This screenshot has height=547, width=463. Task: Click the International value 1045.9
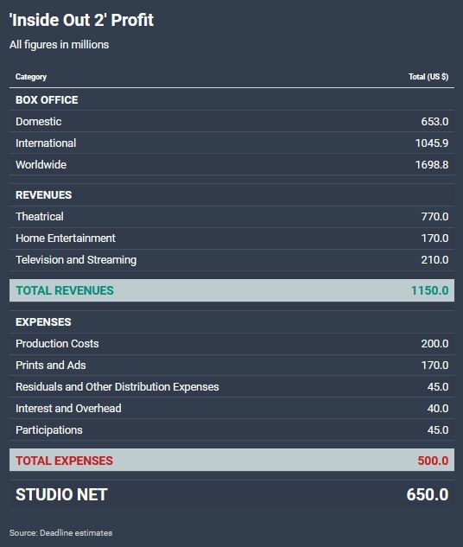432,143
